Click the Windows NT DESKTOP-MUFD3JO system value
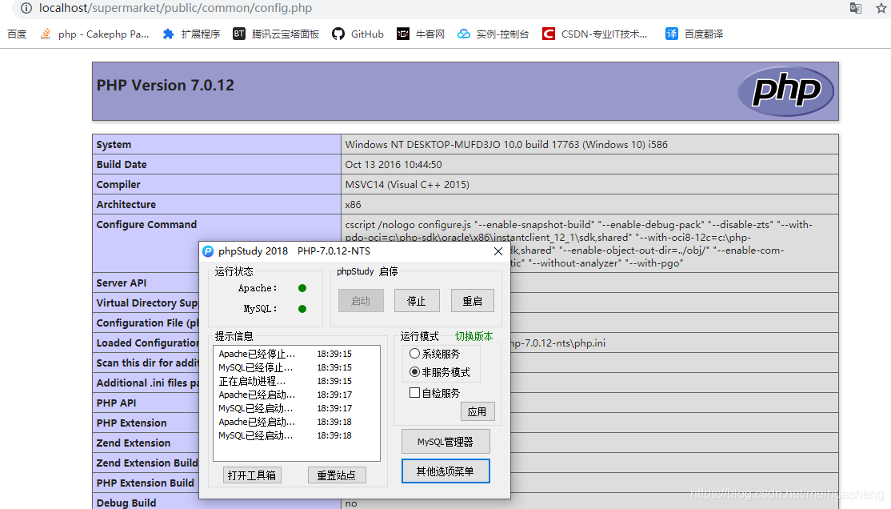Viewport: 891px width, 509px height. click(x=506, y=144)
